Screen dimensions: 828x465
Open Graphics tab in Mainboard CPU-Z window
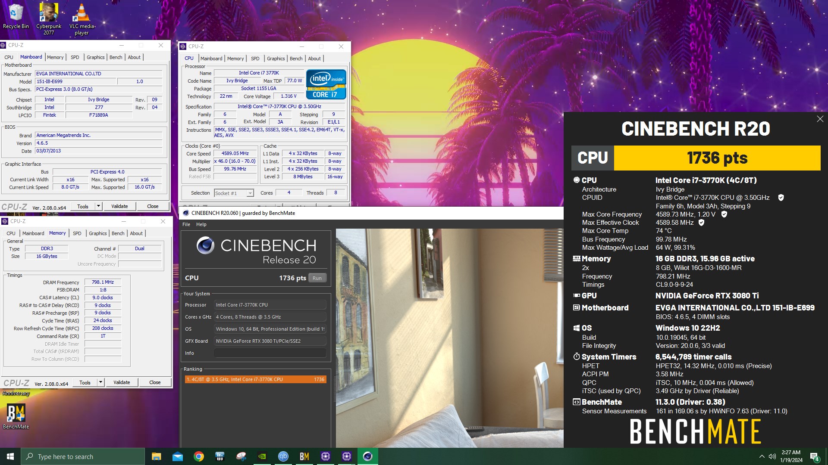pos(96,57)
